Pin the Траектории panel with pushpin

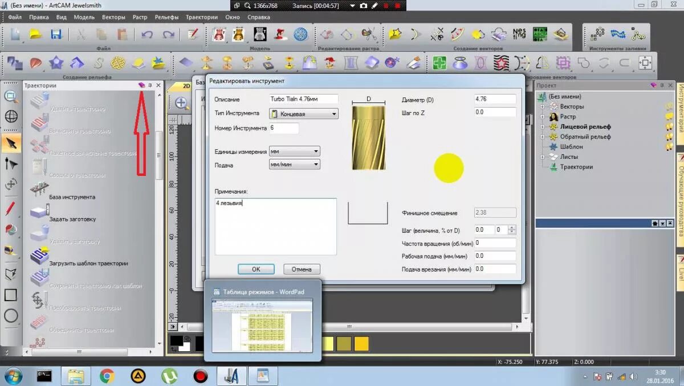[x=150, y=85]
